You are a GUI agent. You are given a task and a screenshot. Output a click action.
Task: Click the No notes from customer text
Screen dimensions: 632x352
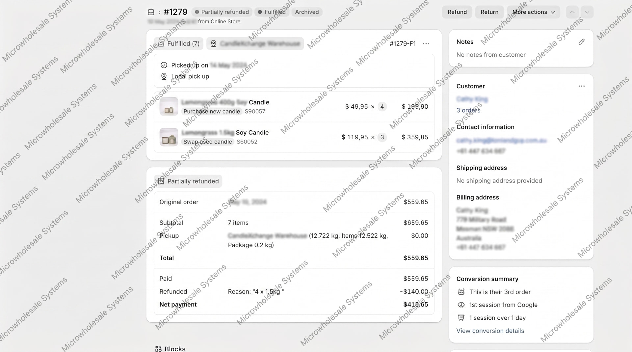coord(491,55)
